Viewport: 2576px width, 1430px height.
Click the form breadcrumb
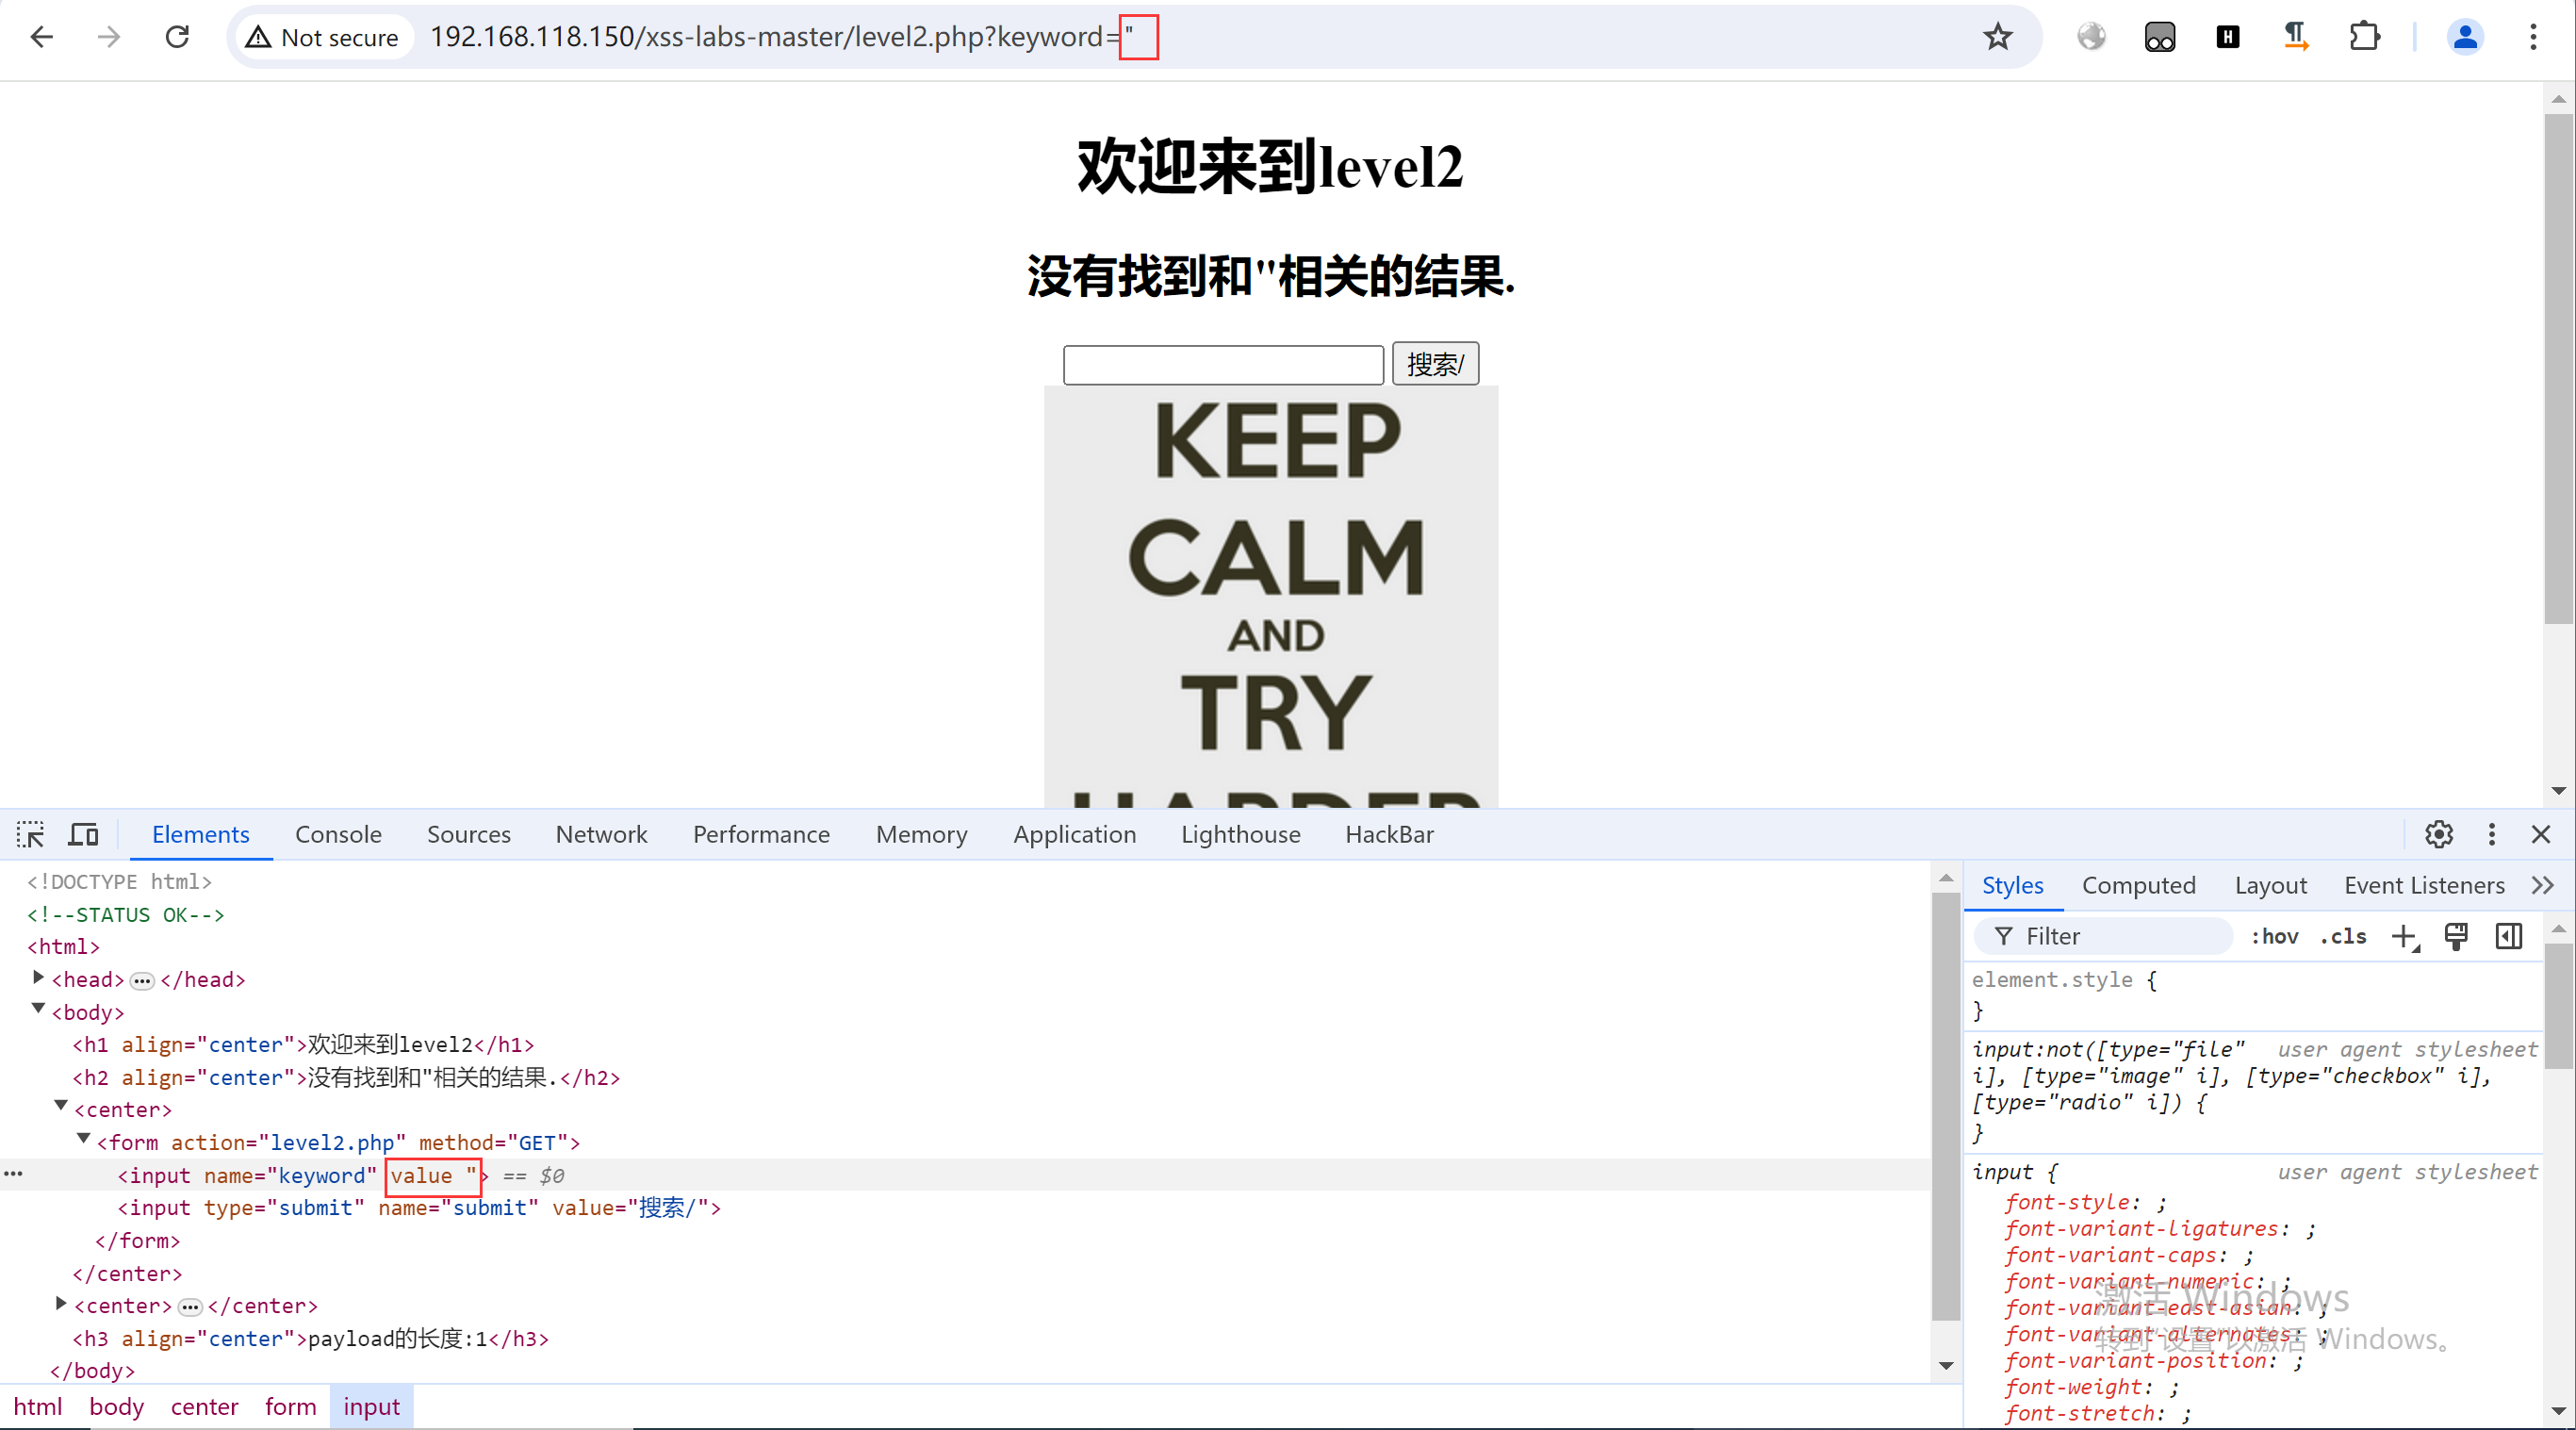click(x=290, y=1407)
